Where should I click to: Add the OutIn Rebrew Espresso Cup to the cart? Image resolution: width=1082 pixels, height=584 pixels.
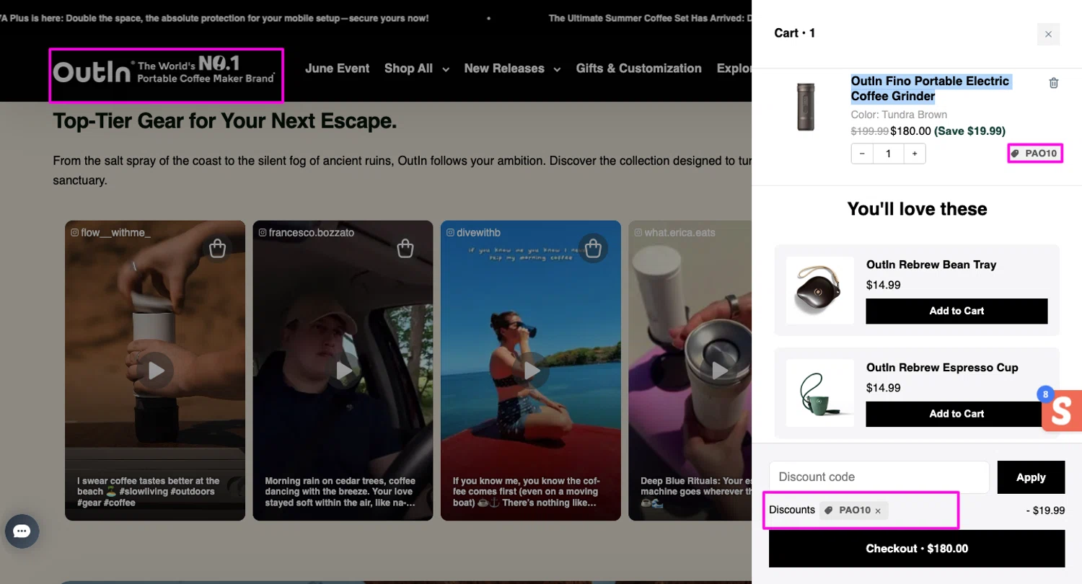click(956, 414)
